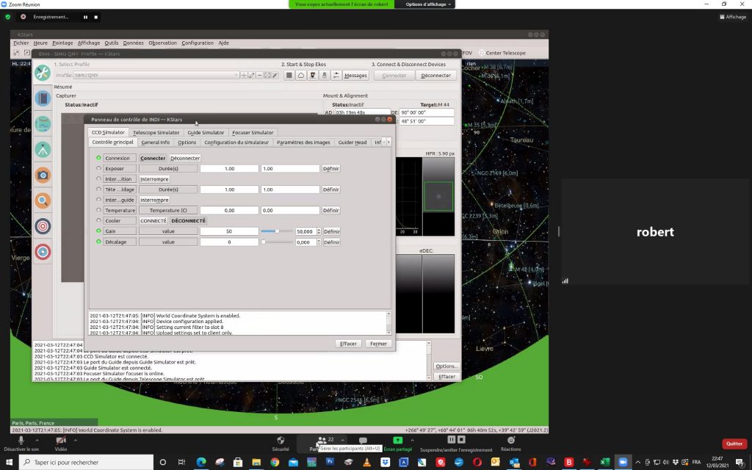Open the Profile combo box showing SIMU QHY
Image resolution: width=752 pixels, height=470 pixels.
pyautogui.click(x=156, y=76)
